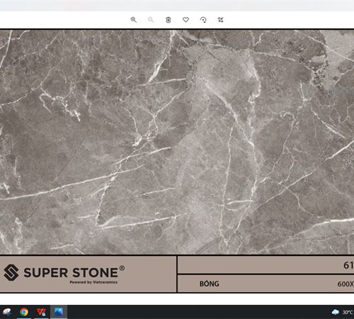Click the greyed-out zoom out magnifier

click(x=151, y=20)
